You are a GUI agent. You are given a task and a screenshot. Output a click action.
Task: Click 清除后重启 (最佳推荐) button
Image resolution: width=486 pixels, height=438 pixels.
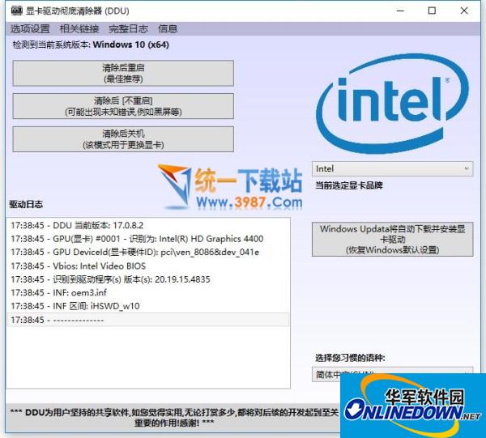coord(123,73)
